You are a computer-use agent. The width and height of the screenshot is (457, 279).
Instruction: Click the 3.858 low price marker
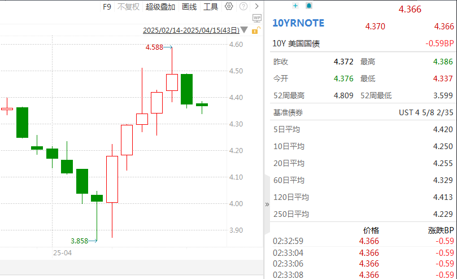tap(79, 241)
